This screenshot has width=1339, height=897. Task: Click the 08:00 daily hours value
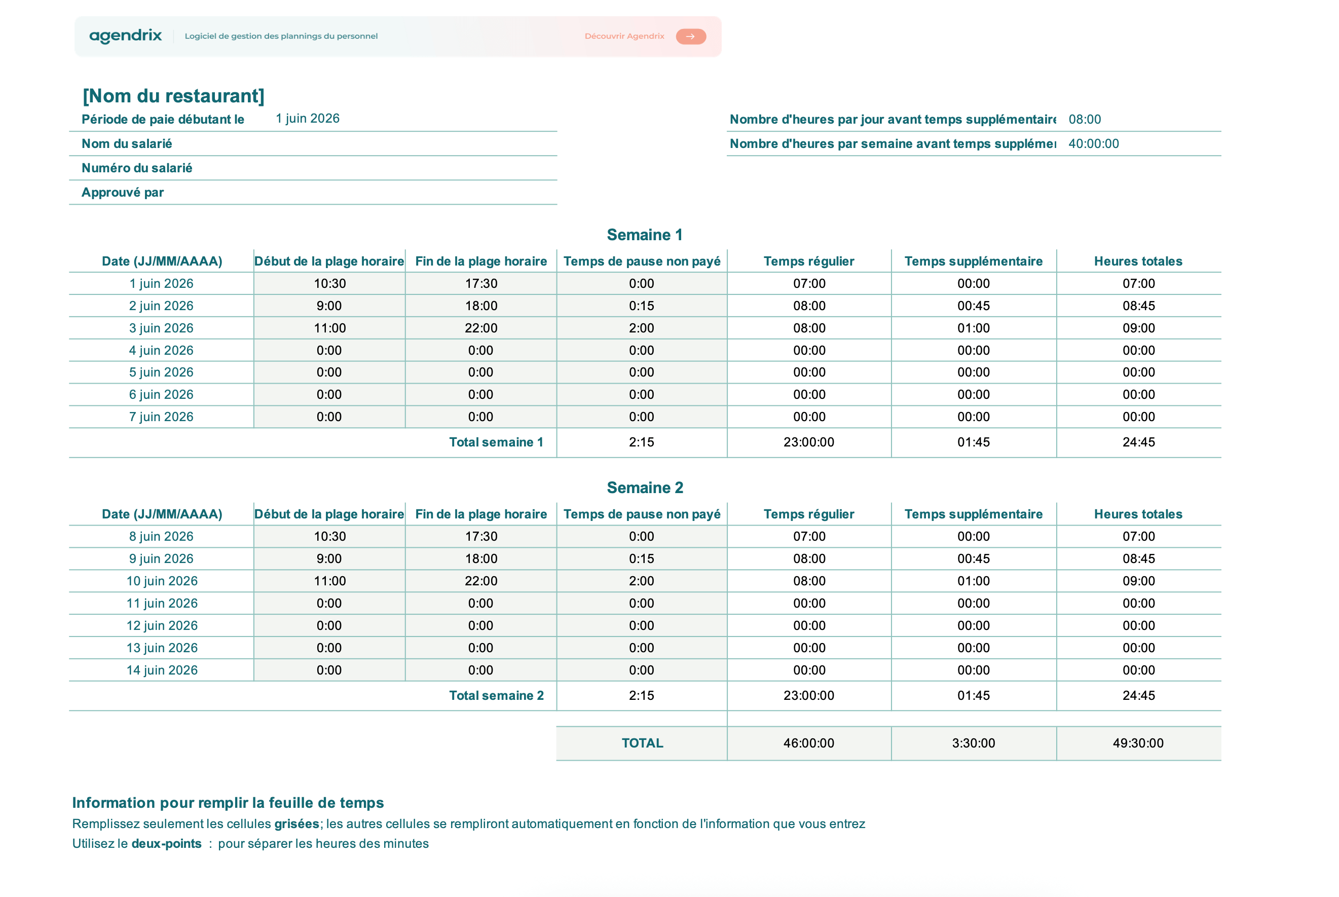tap(1085, 120)
